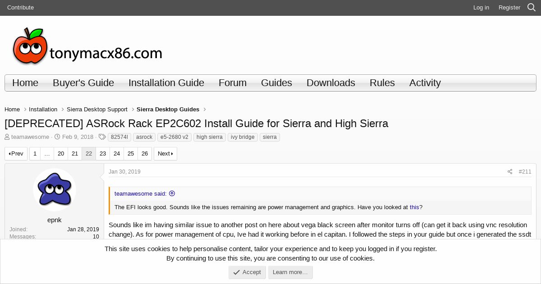Image resolution: width=541 pixels, height=284 pixels.
Task: Click the Jan 30, 2019 post date
Action: coord(124,172)
